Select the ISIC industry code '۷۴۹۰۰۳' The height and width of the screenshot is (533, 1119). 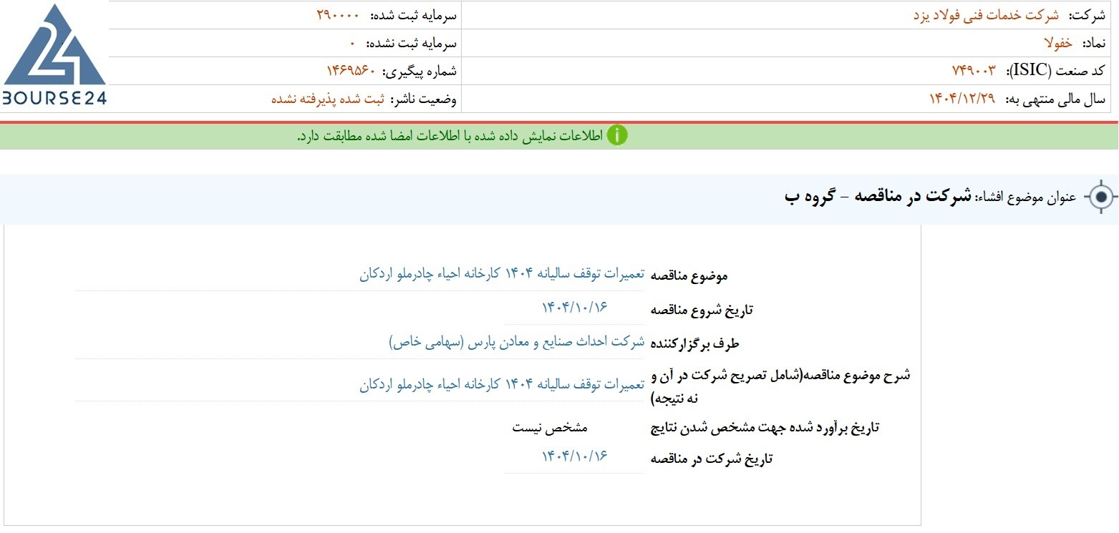(x=974, y=71)
